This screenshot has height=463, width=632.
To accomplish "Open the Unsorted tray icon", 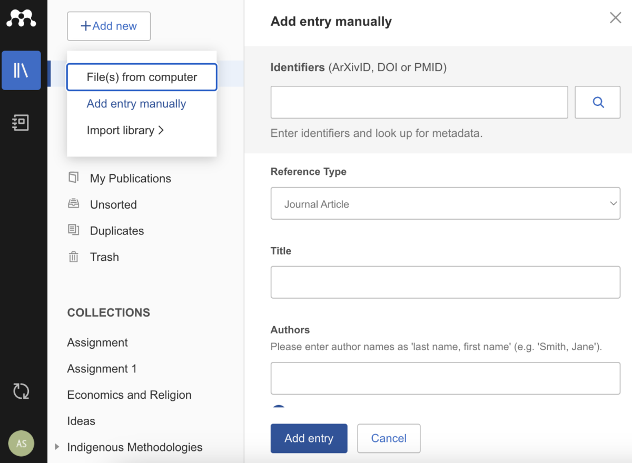I will point(74,204).
